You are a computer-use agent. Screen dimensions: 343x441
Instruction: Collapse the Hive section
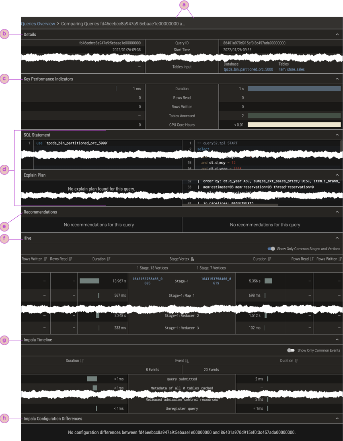click(x=337, y=238)
